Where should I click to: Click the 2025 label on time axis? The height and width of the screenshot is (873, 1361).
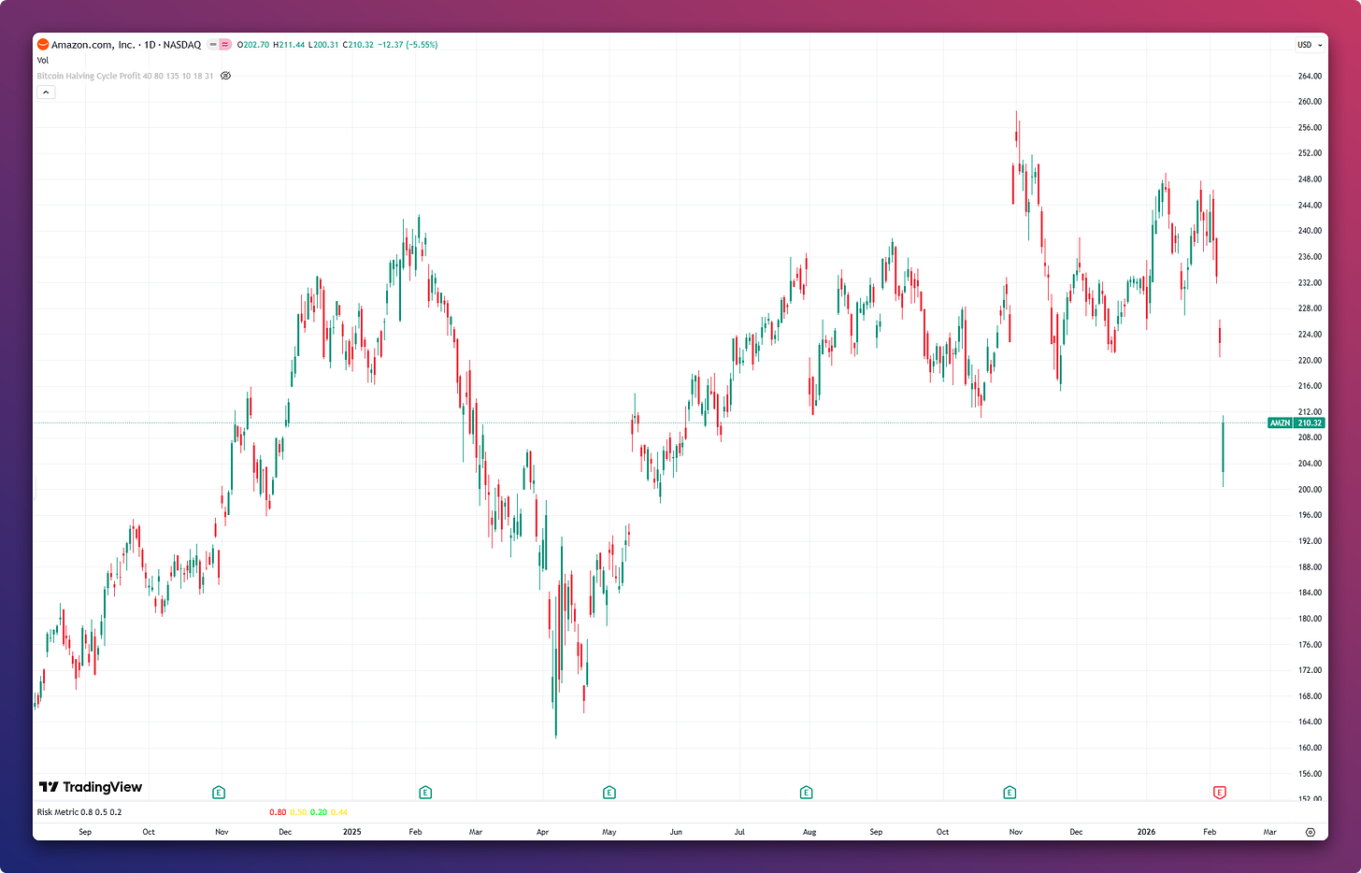(352, 832)
